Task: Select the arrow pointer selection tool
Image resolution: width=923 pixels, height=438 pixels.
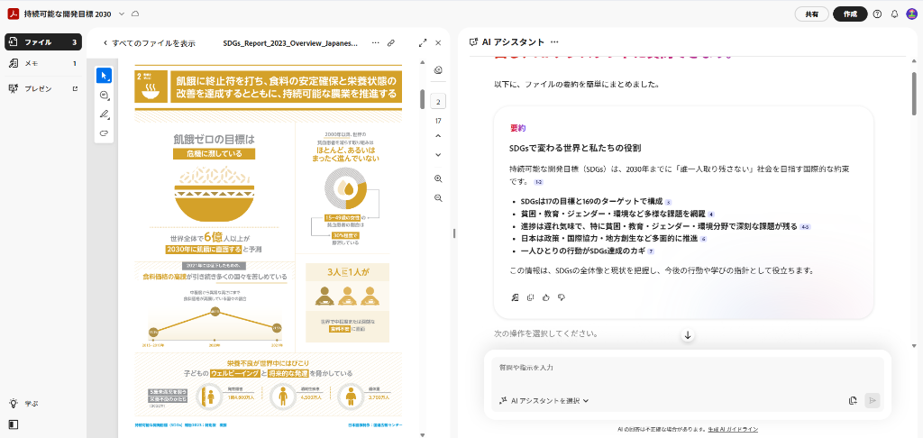Action: pyautogui.click(x=105, y=76)
